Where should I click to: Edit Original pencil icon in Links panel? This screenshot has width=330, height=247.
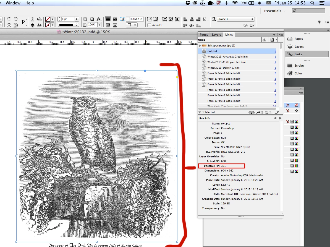(277, 113)
